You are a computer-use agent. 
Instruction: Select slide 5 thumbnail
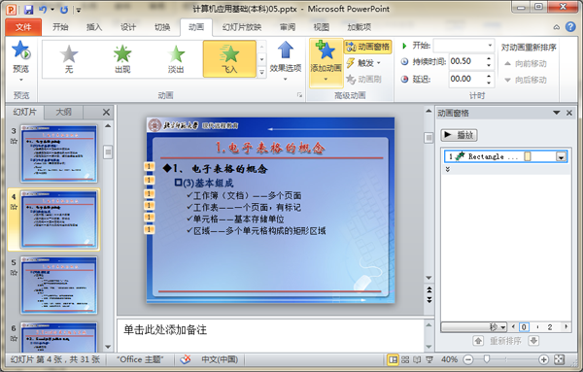pos(58,285)
